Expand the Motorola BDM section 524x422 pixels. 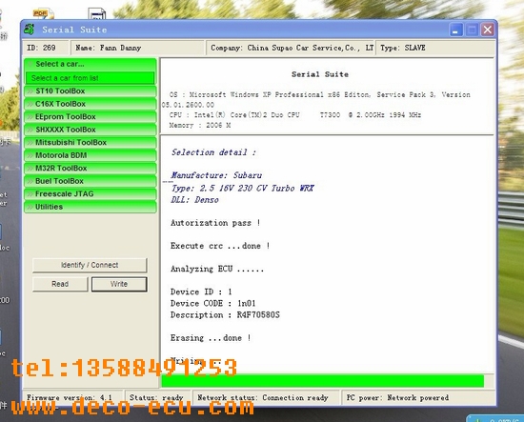[x=91, y=155]
